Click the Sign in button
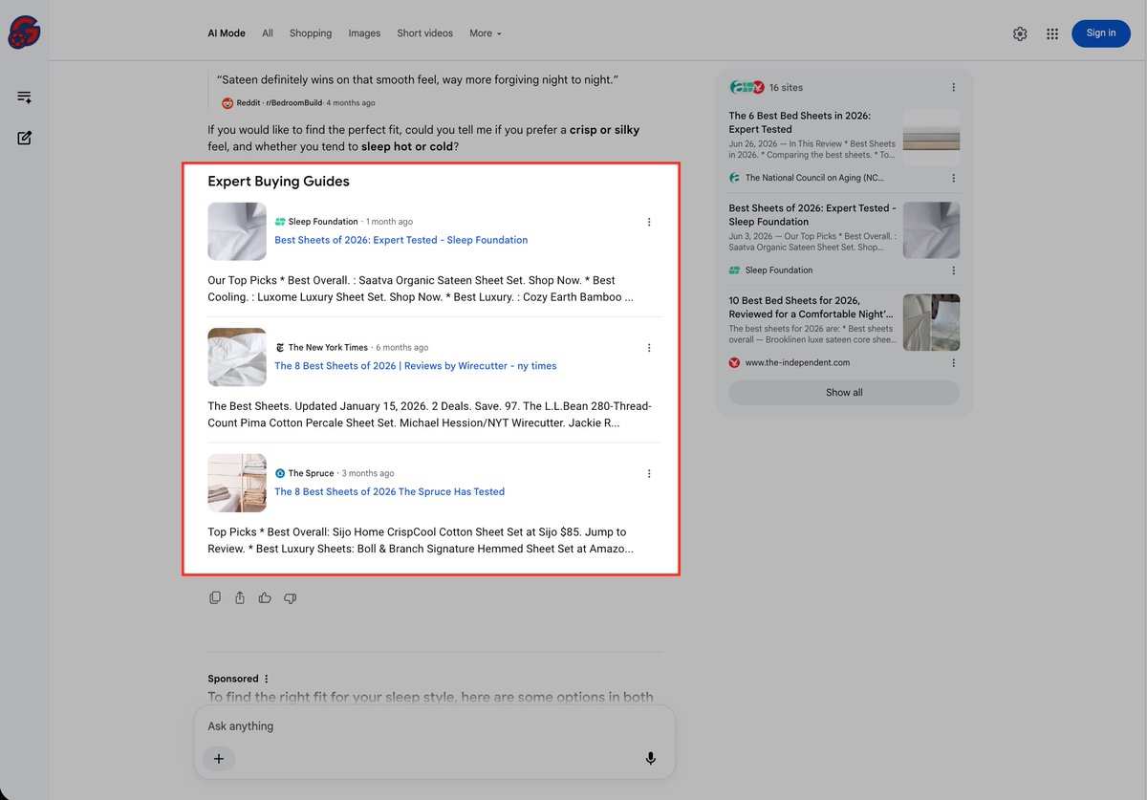Image resolution: width=1147 pixels, height=800 pixels. point(1101,33)
